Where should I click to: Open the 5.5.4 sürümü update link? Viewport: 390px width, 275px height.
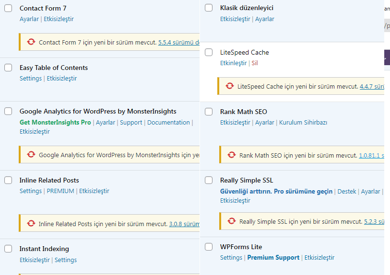point(179,43)
